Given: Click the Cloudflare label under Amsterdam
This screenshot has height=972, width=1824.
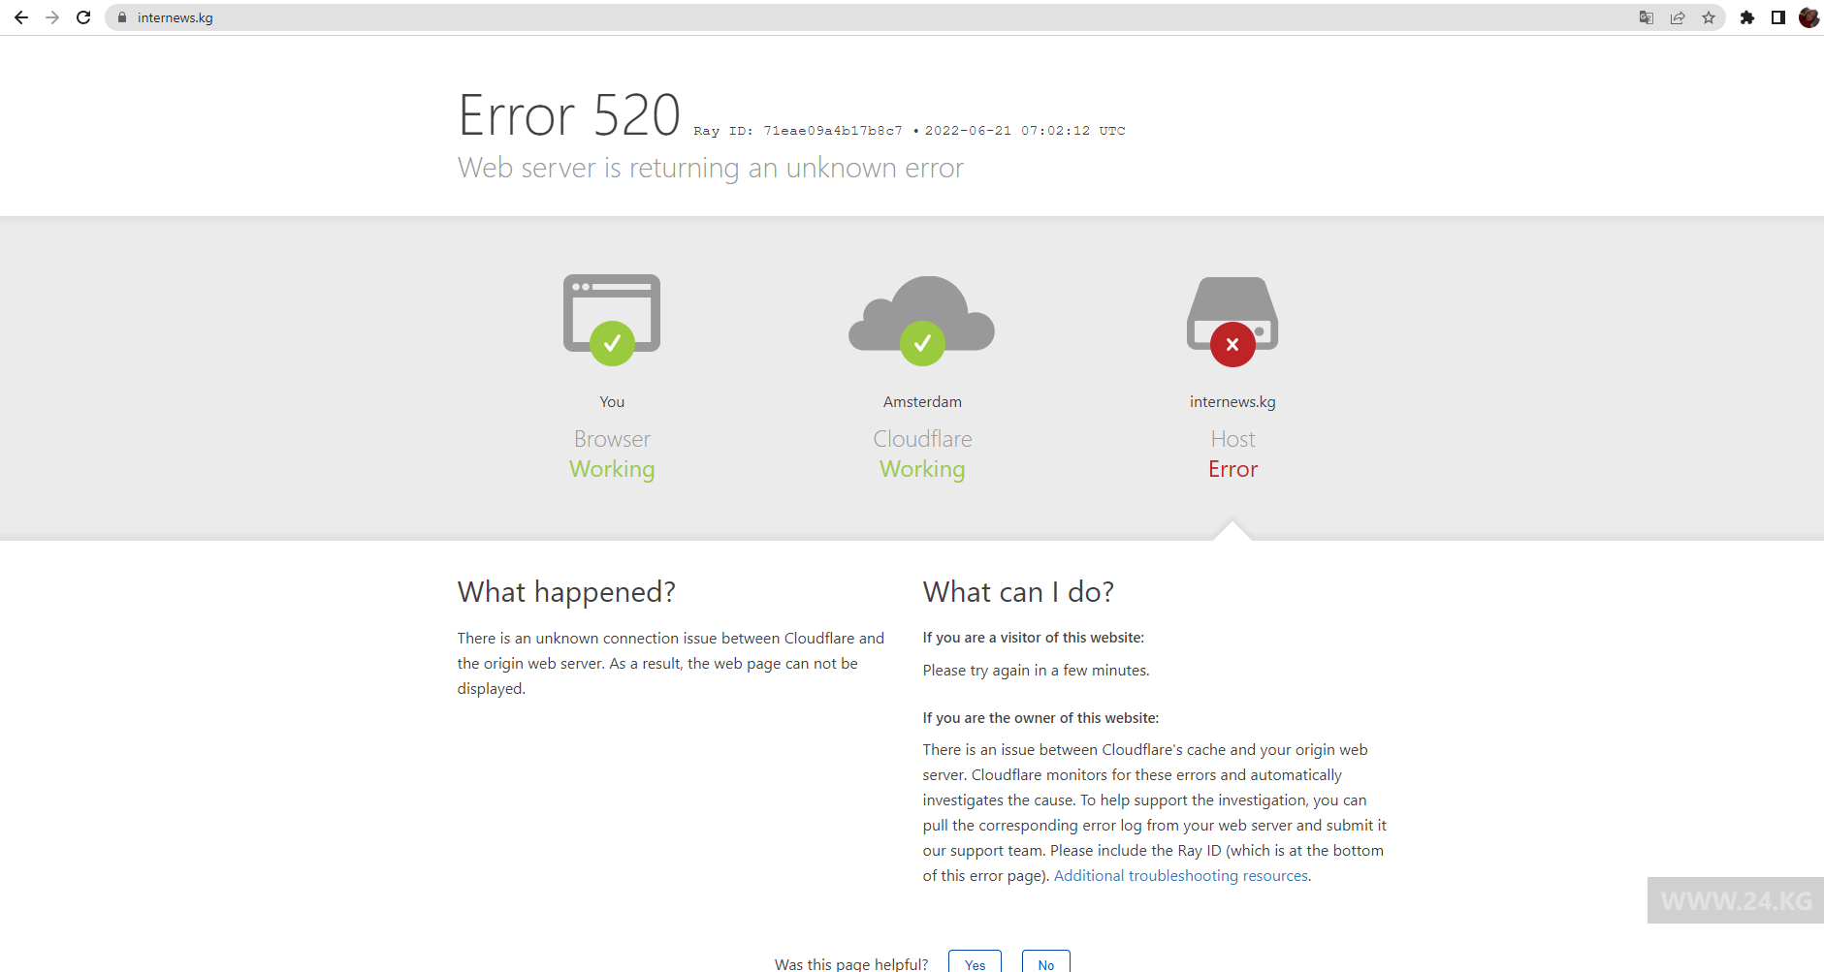Looking at the screenshot, I should click(922, 439).
